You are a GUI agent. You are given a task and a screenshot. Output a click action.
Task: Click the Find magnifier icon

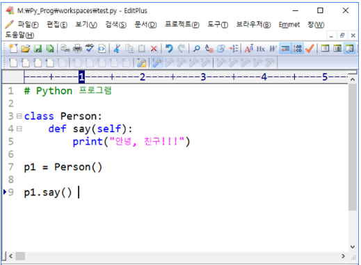pos(196,49)
